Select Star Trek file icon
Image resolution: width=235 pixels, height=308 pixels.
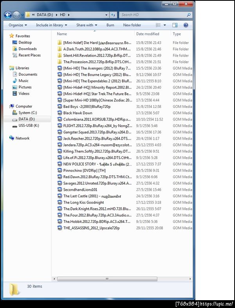click(x=60, y=94)
